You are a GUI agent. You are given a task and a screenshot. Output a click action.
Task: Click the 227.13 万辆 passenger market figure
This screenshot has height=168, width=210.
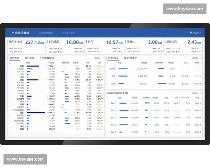point(34,42)
